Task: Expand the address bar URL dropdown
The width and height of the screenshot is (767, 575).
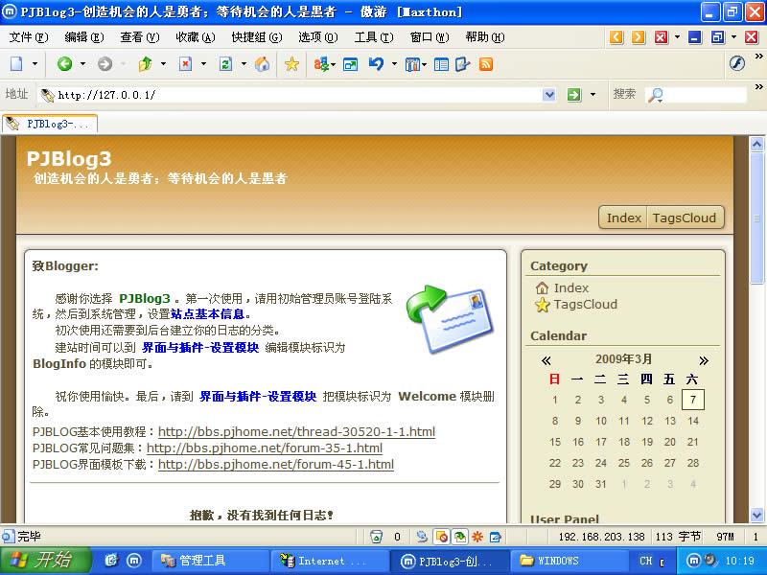Action: 548,94
